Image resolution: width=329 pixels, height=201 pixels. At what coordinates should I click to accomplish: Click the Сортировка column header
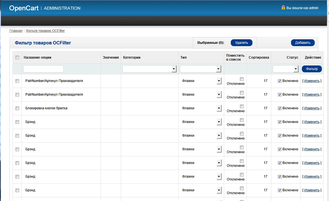[259, 58]
